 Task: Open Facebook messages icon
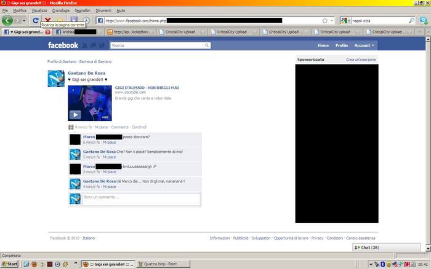coord(93,45)
